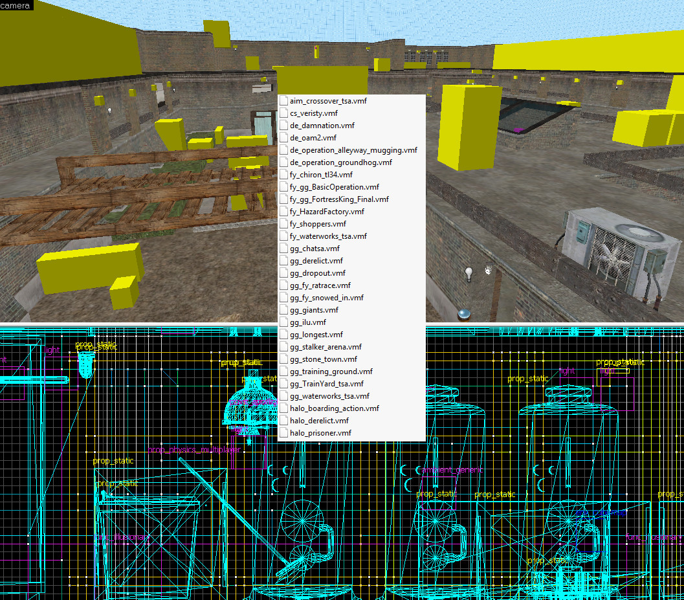Click the file icon beside aim_crossover_tsa.vmf

[x=283, y=100]
